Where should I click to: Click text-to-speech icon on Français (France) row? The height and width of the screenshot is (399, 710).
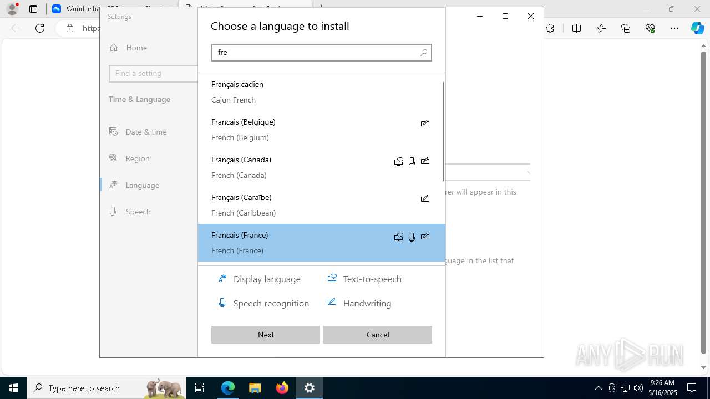tap(398, 237)
